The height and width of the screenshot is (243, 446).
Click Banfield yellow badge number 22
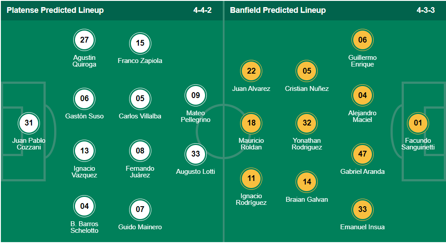point(251,71)
